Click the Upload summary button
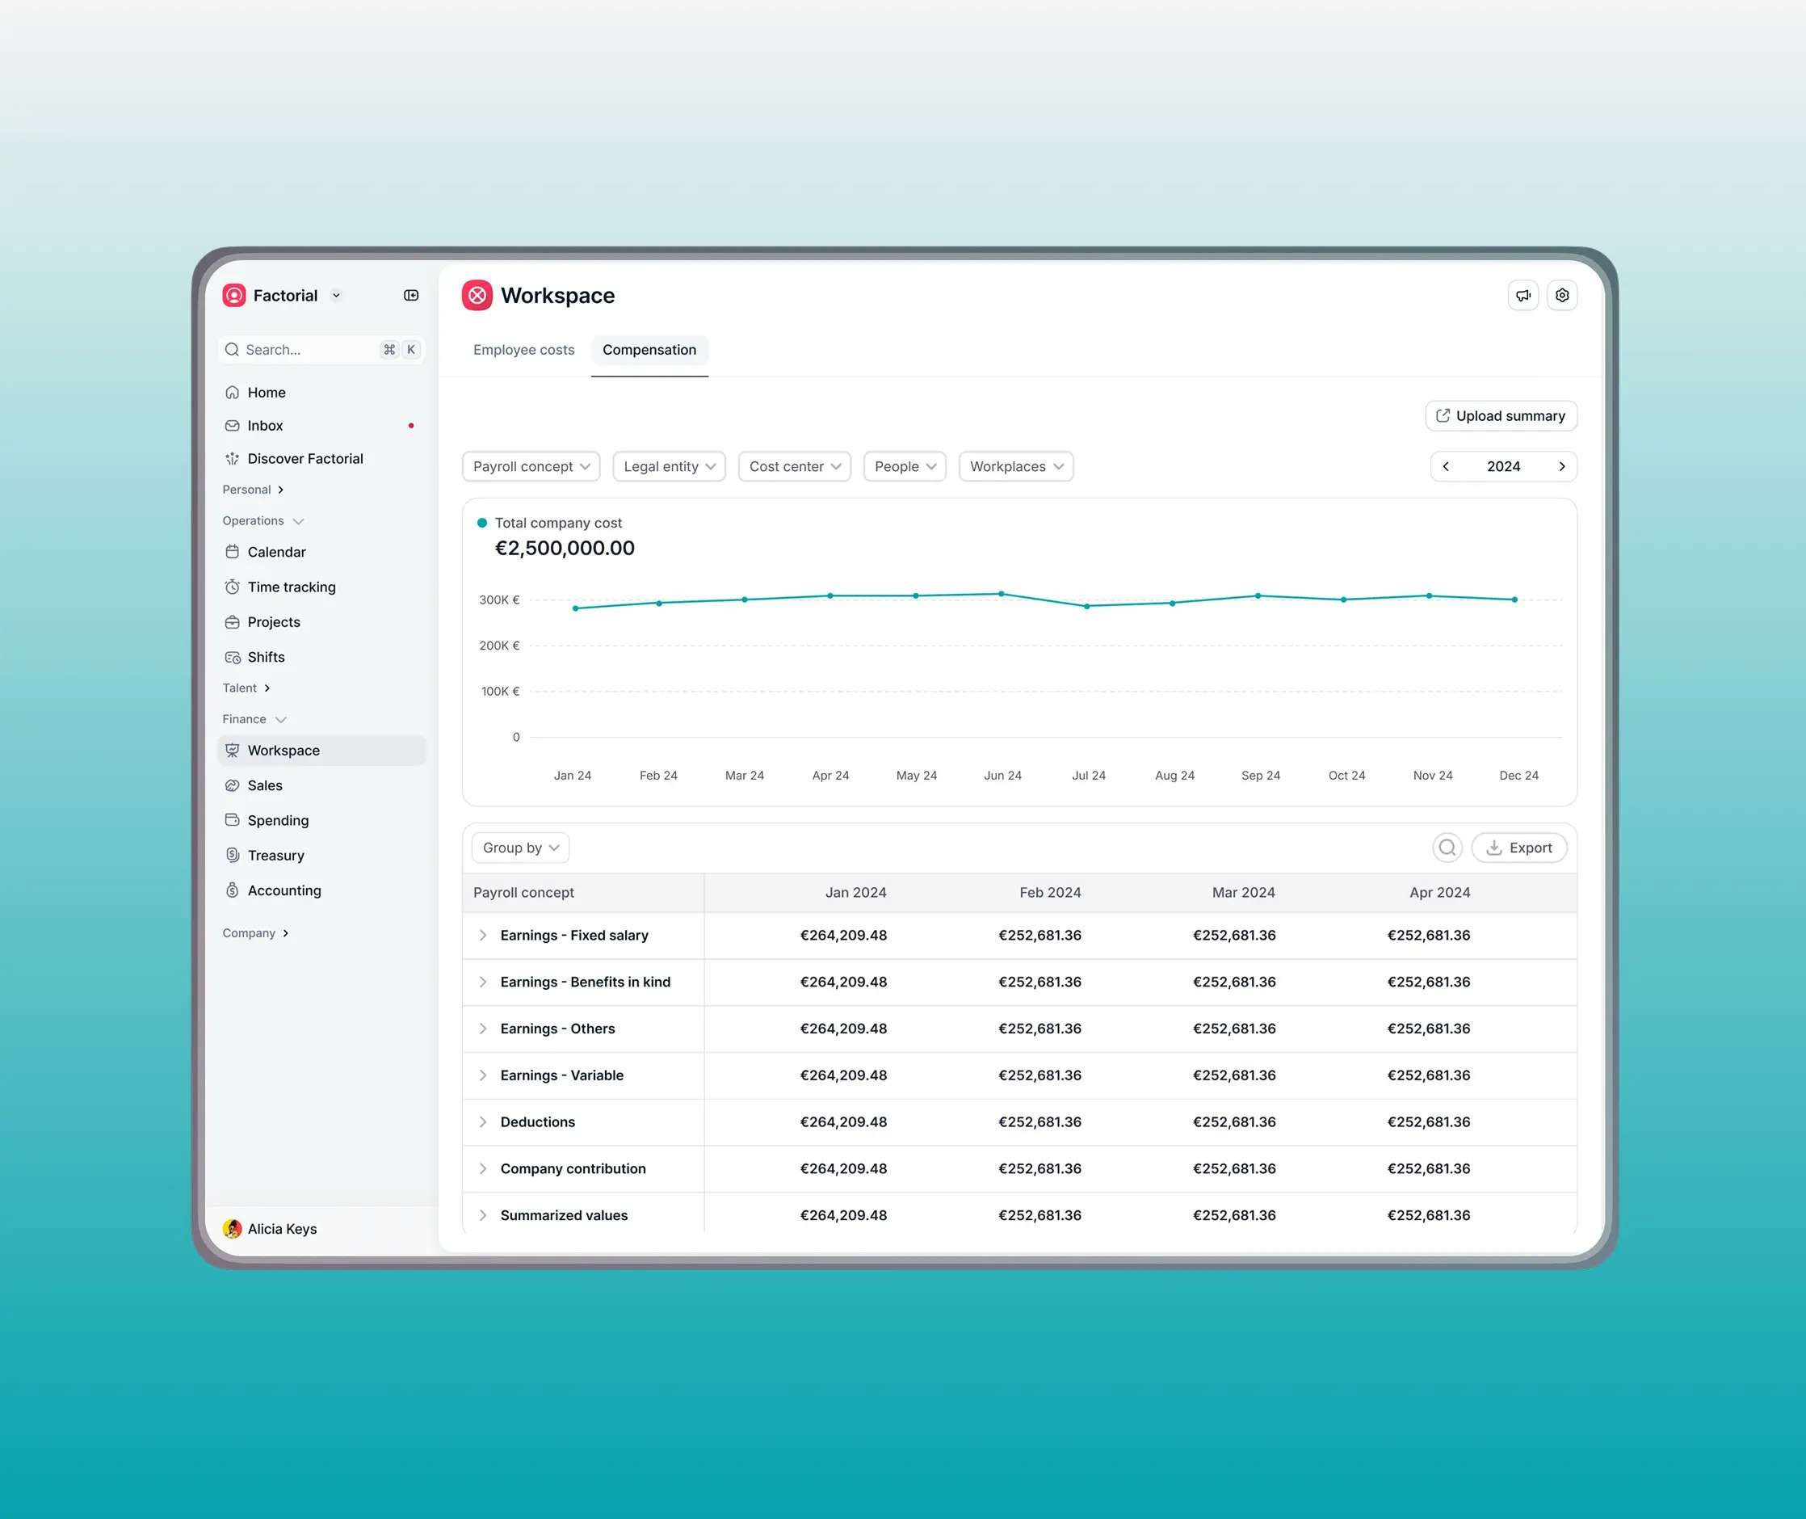The image size is (1806, 1519). pos(1501,416)
